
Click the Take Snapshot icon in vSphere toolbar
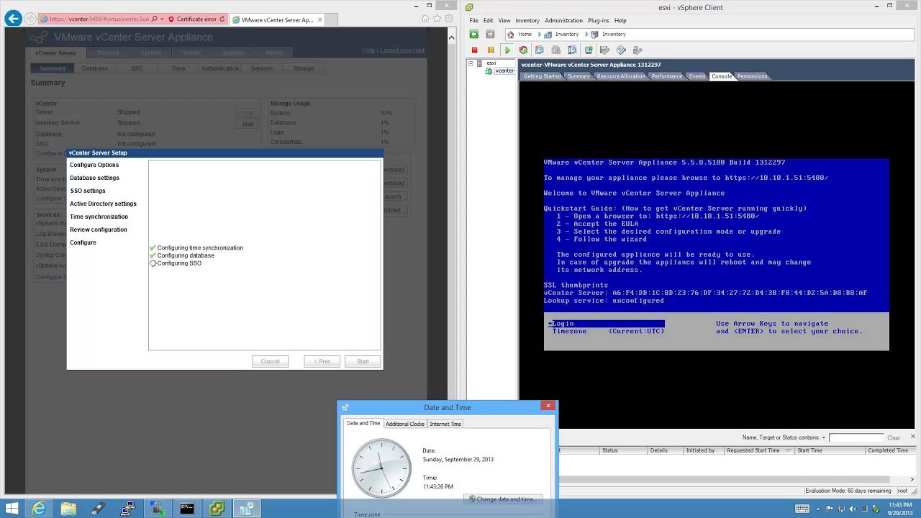[540, 50]
